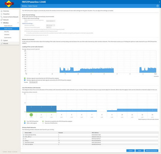Toggle Wireless auto channel including channel 12/13
161x154 pixels.
(25, 29)
